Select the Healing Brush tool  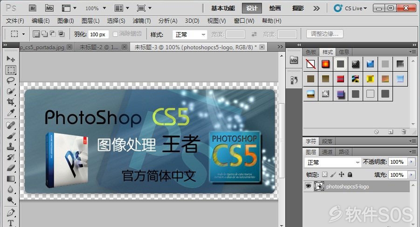point(11,125)
